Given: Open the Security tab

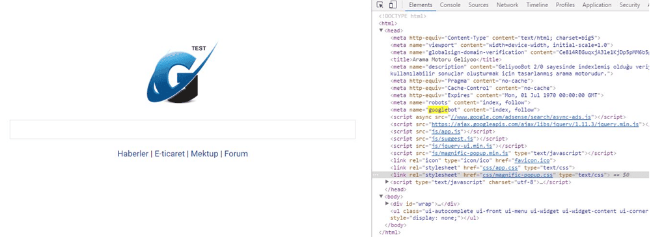Looking at the screenshot, I should (x=630, y=5).
